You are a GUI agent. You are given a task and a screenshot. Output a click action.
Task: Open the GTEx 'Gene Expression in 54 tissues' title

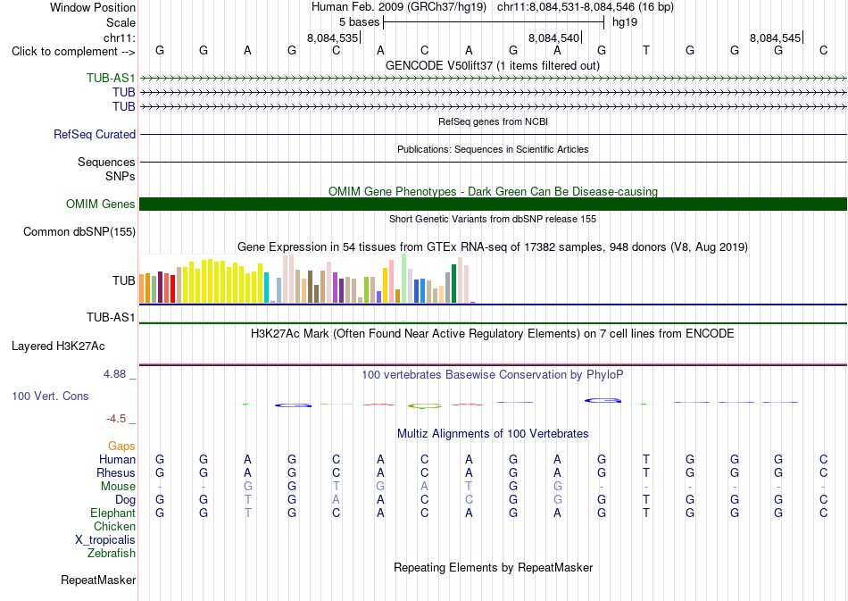(493, 247)
